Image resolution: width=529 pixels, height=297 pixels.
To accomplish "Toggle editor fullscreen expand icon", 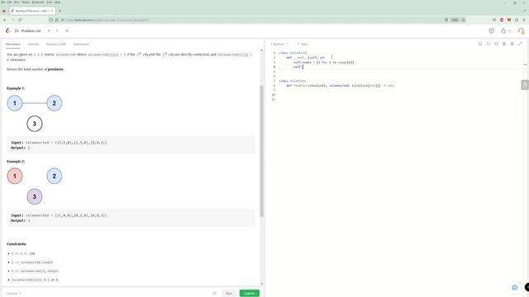I will [x=520, y=44].
